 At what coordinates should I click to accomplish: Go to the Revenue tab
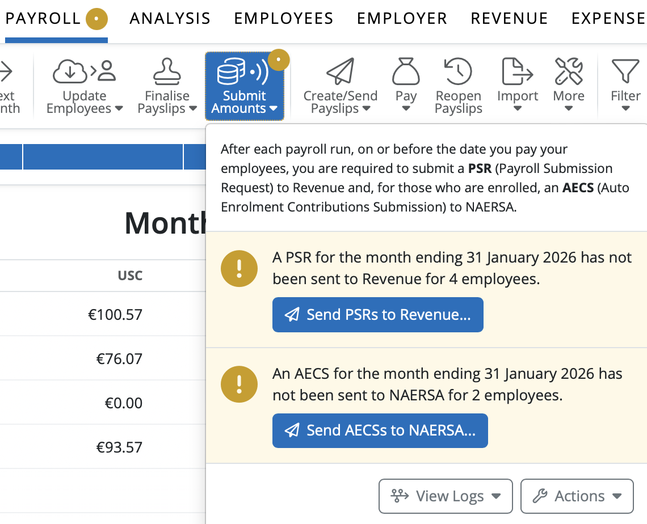pos(509,19)
